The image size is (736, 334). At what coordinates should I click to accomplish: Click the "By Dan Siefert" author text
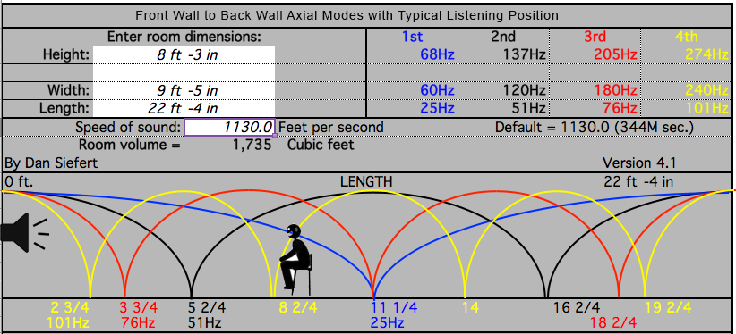pos(51,163)
